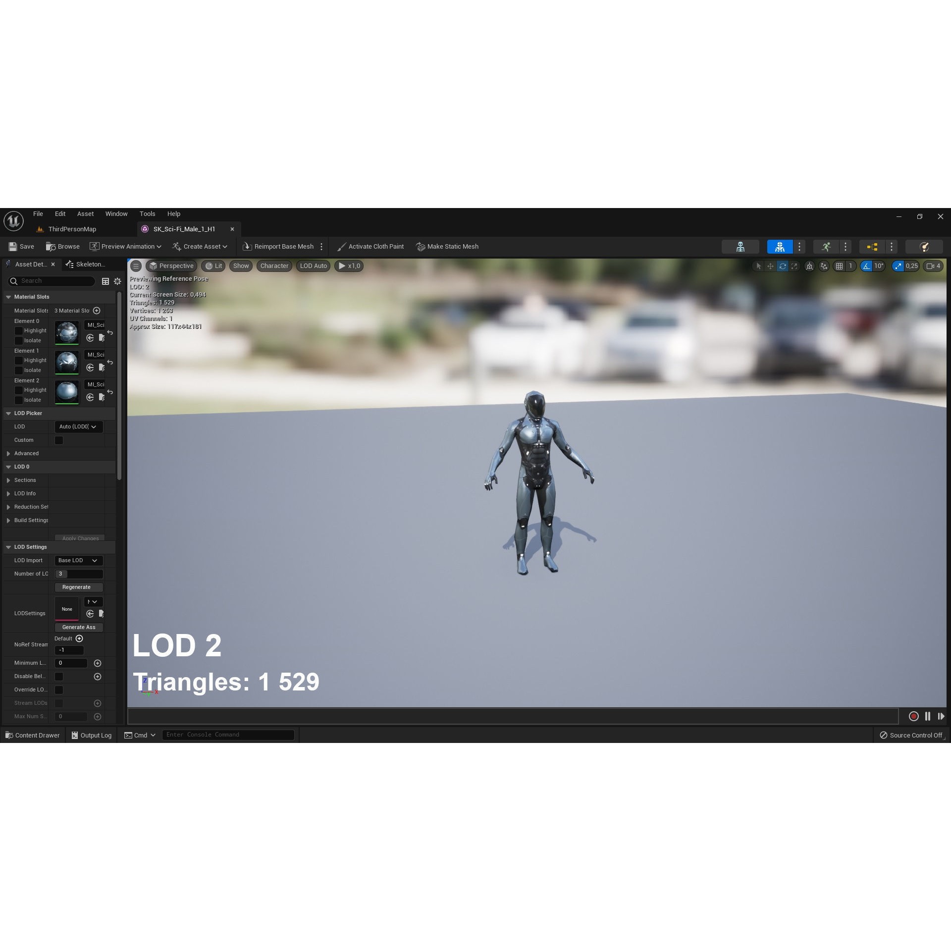Open the Cmd console type dropdown
Screen dimensions: 951x951
coord(140,736)
